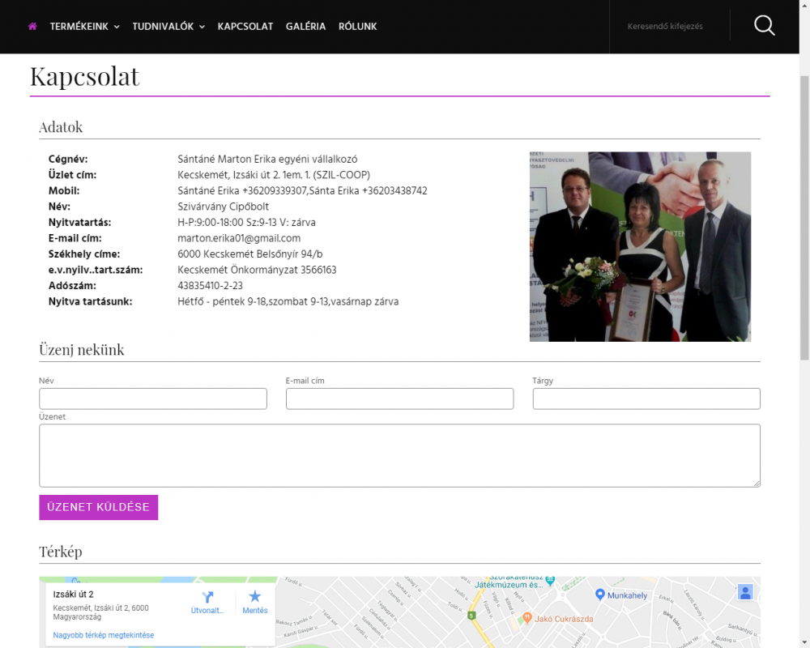The image size is (810, 648).
Task: Open Nagyobb térkép megtekintése link
Action: pyautogui.click(x=104, y=635)
